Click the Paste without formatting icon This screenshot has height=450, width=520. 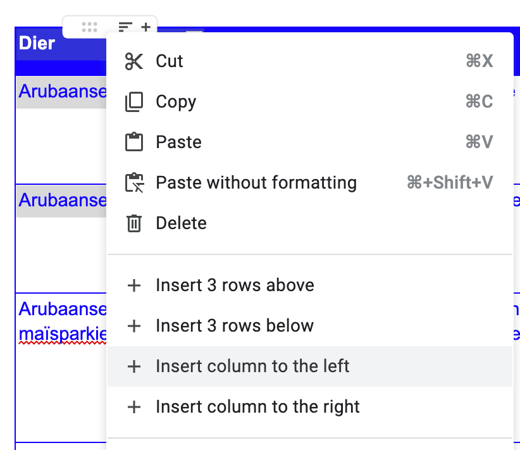[x=134, y=183]
